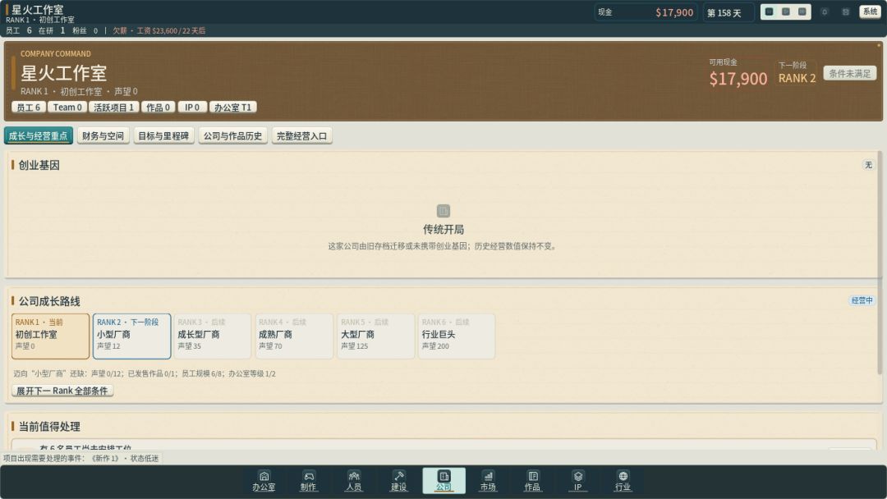887x499 pixels.
Task: Click the 创业基因 section heading
Action: coord(39,165)
